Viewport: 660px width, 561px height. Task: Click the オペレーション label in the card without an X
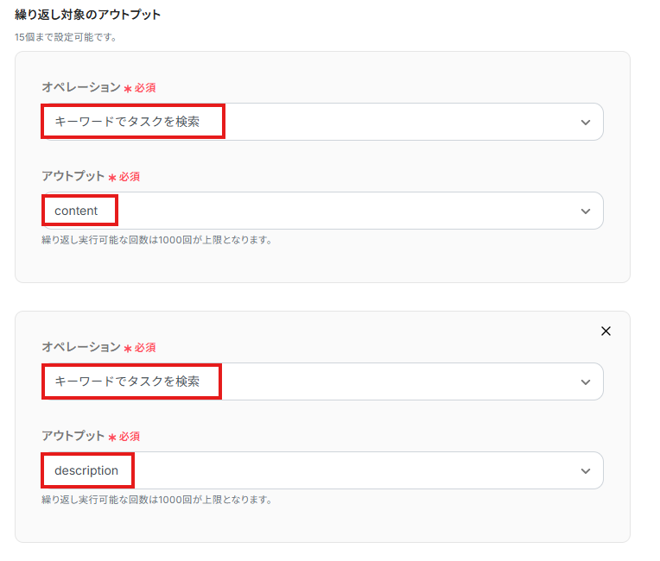[x=81, y=87]
